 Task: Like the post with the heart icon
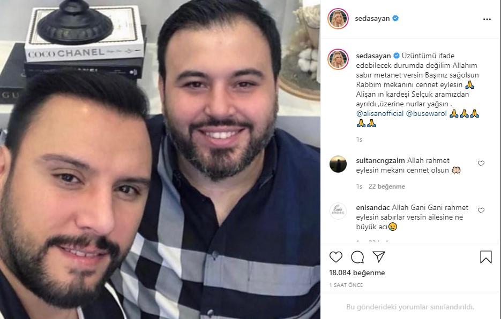pyautogui.click(x=336, y=257)
